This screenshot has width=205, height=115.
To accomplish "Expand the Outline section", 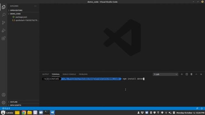I will (23, 102).
